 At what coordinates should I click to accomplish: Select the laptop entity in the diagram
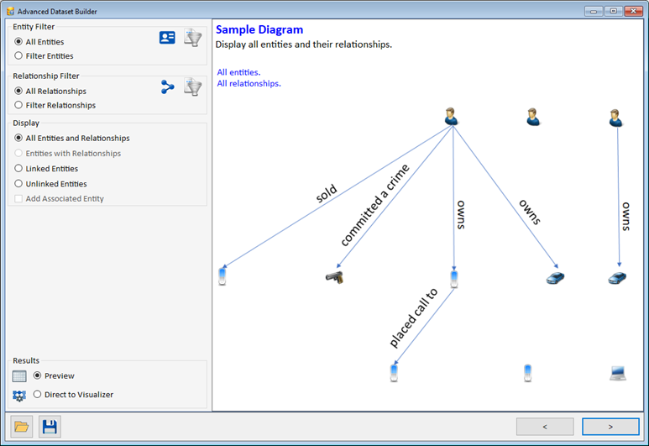618,373
